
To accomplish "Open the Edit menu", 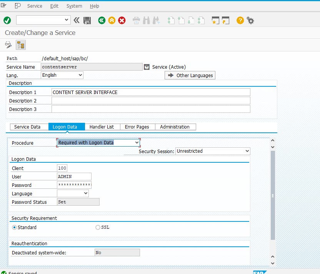I will pos(54,6).
